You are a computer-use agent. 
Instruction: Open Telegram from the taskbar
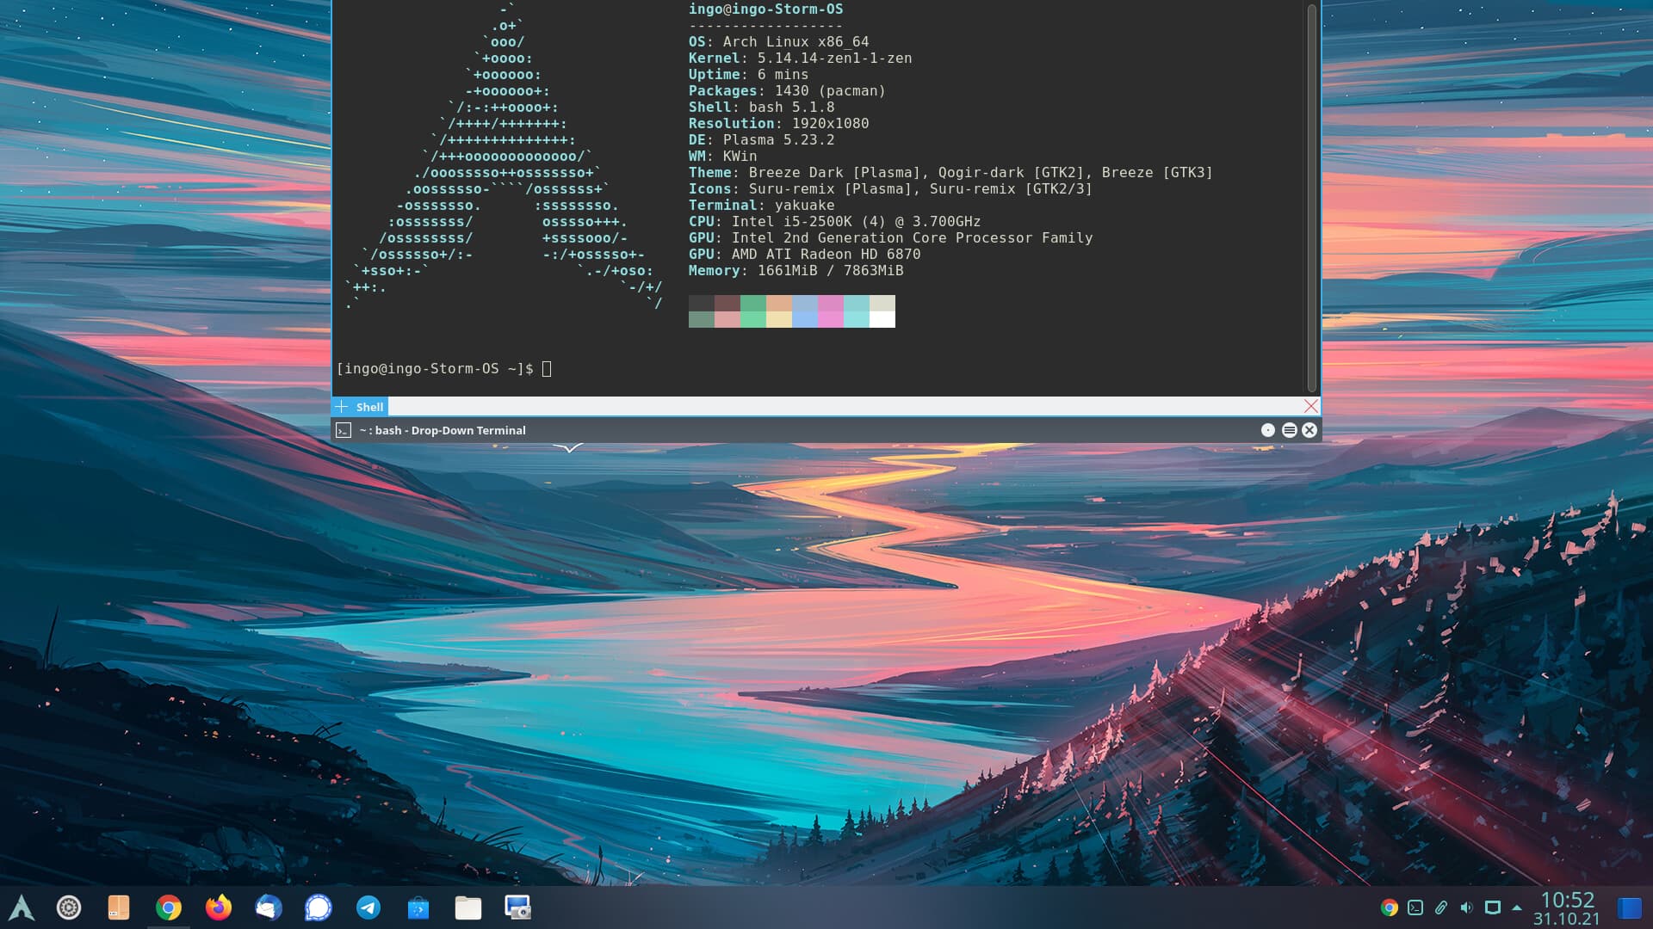[368, 907]
